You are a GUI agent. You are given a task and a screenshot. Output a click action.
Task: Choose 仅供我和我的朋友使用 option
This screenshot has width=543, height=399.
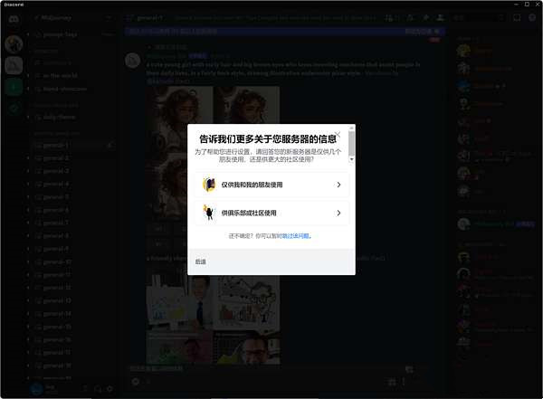tap(271, 185)
